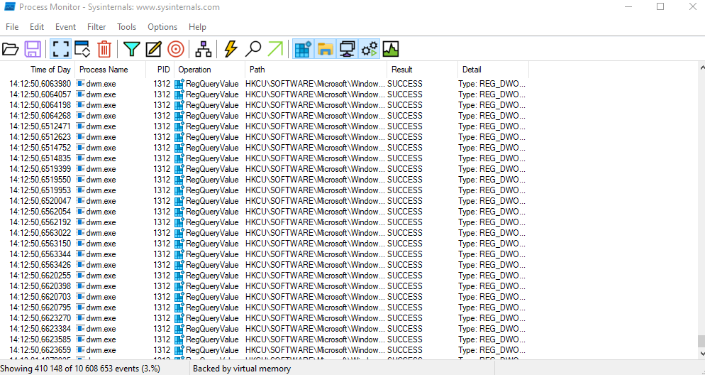Open the Filter funnel icon

coord(131,48)
